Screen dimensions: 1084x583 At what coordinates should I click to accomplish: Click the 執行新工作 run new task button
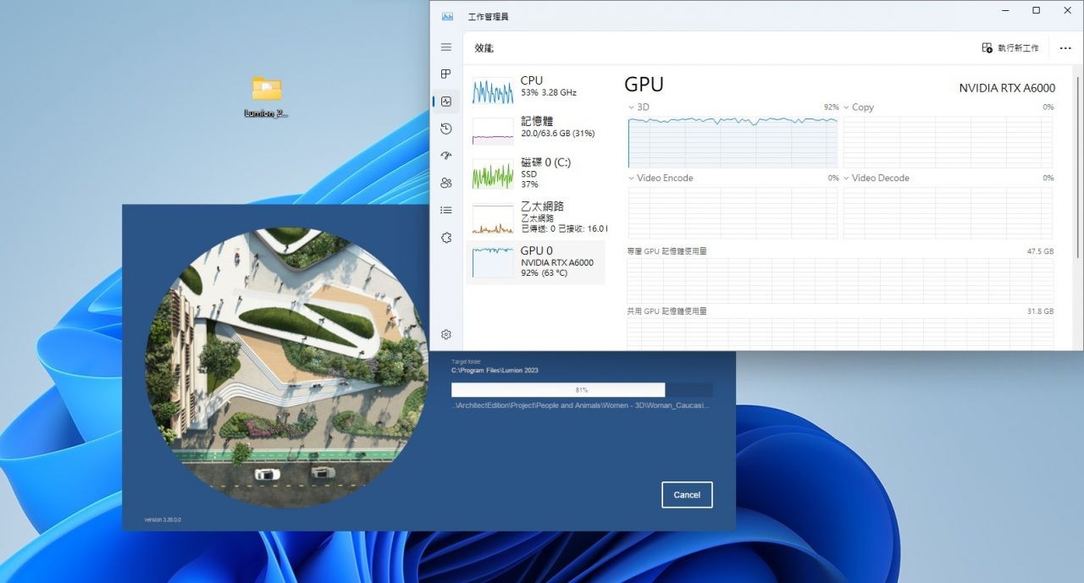click(1010, 48)
